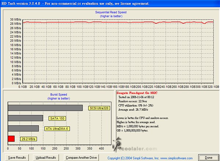
Task: Click the HD Tach title bar
Action: (x=110, y=3)
